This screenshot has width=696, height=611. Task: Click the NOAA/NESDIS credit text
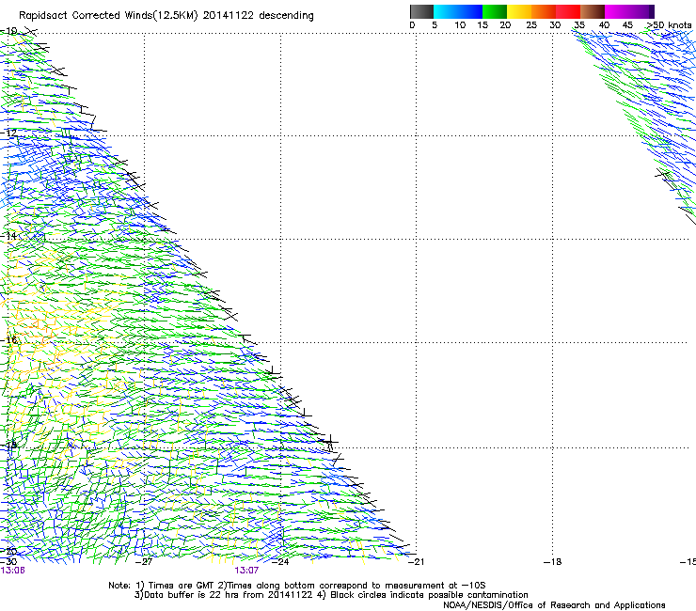coord(554,605)
